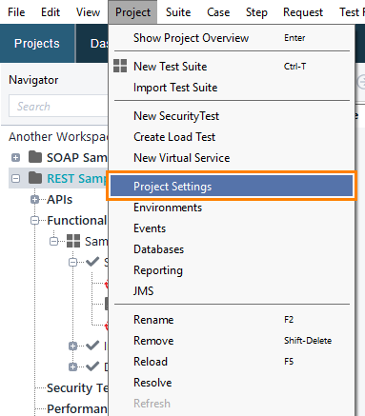Open the File menu

tap(16, 12)
